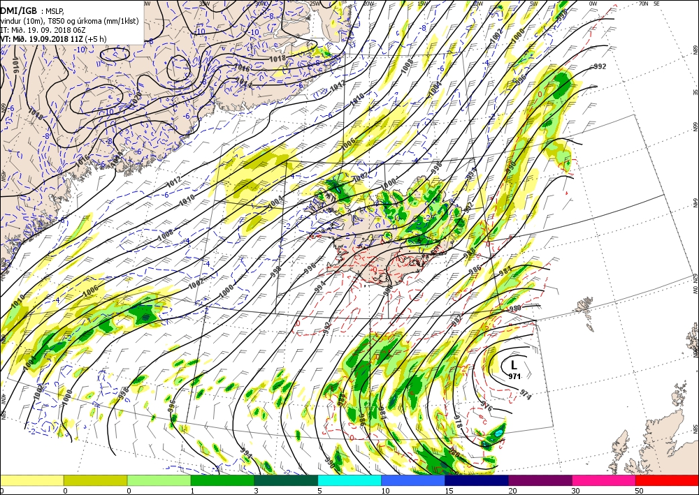Click the 978 isobar label

coord(457,422)
